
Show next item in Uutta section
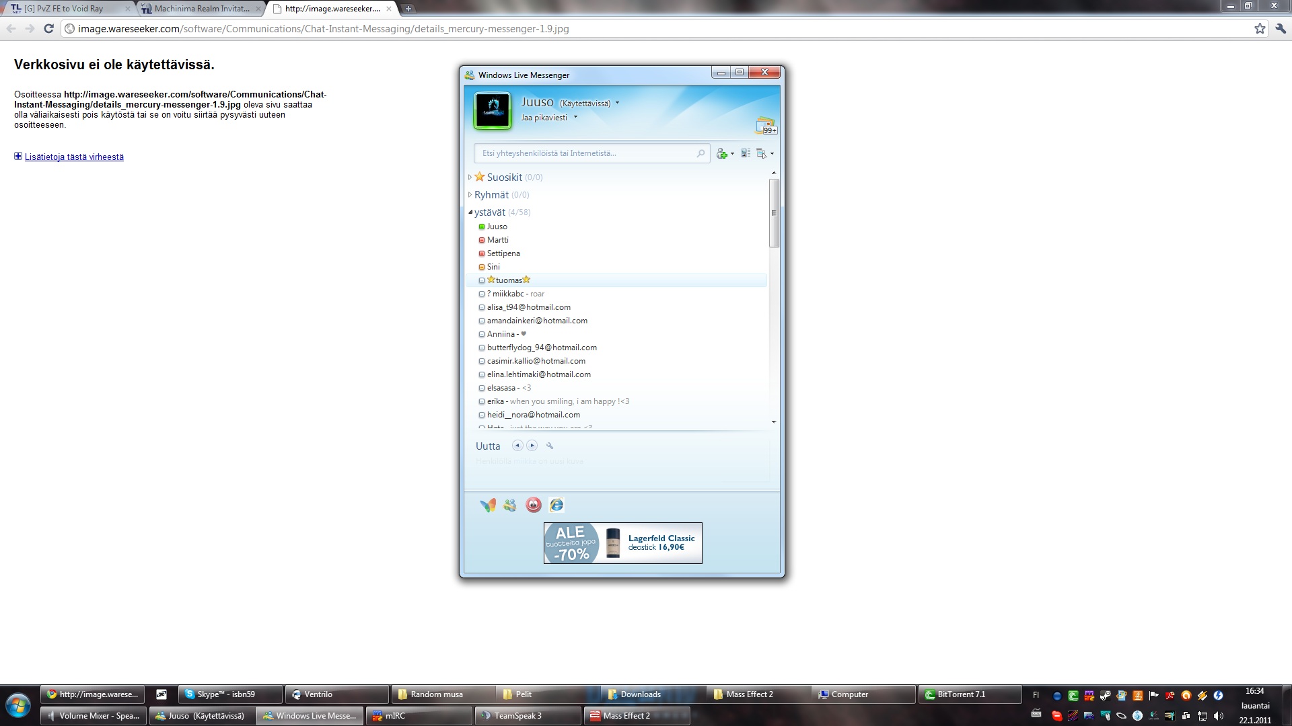tap(532, 446)
